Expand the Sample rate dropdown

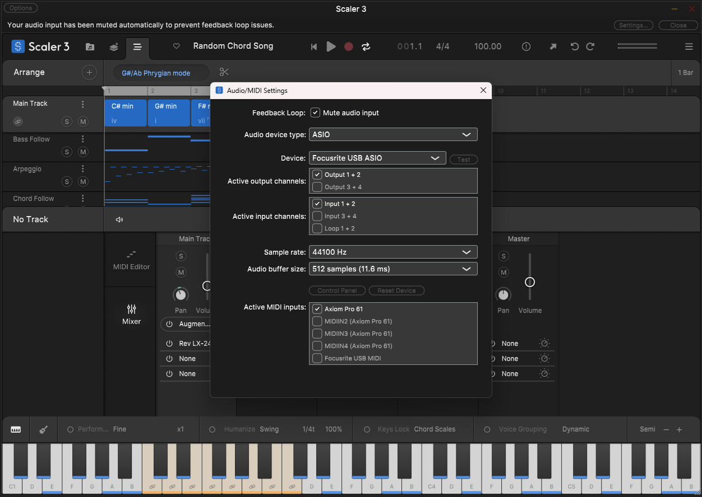(393, 252)
